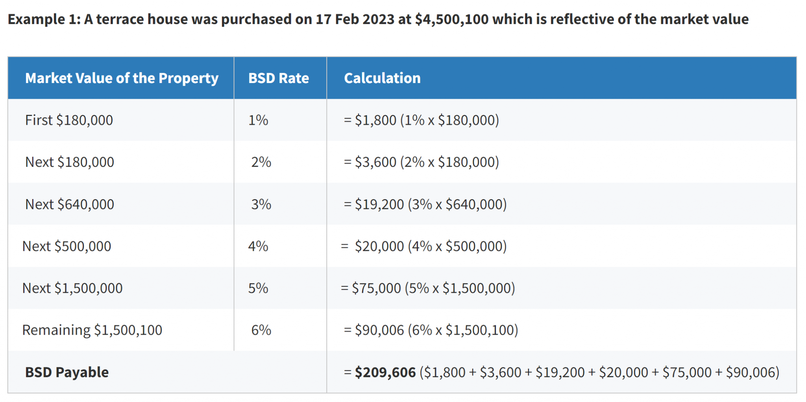This screenshot has height=402, width=806.
Task: Select the Next $640,000 cell
Action: (70, 205)
